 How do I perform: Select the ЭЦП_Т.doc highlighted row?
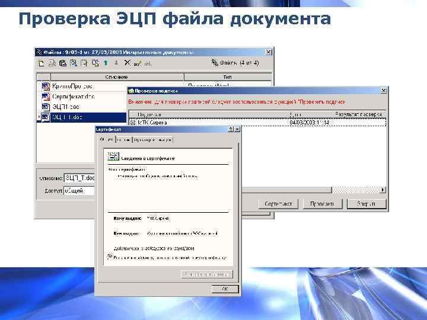82,117
